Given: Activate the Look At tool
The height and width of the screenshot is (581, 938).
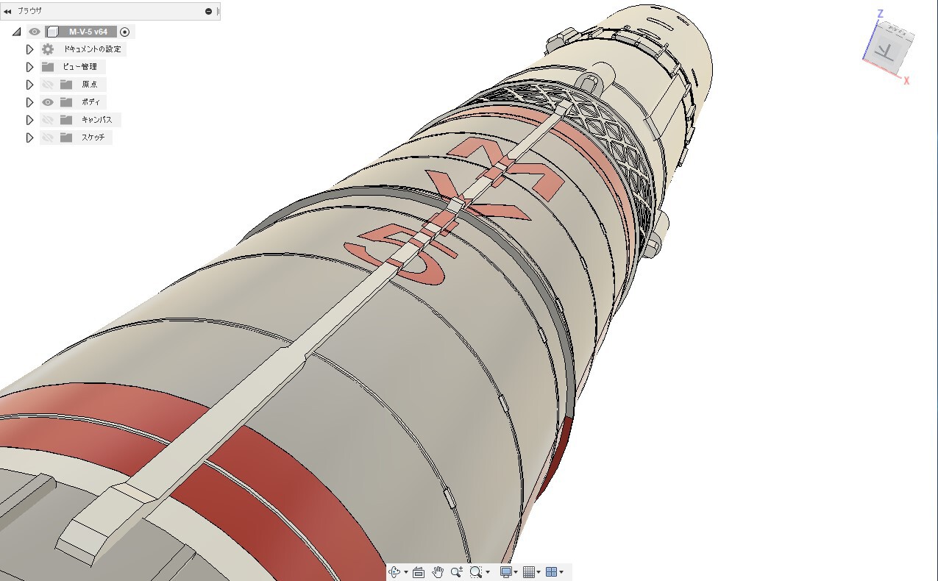Looking at the screenshot, I should 419,572.
